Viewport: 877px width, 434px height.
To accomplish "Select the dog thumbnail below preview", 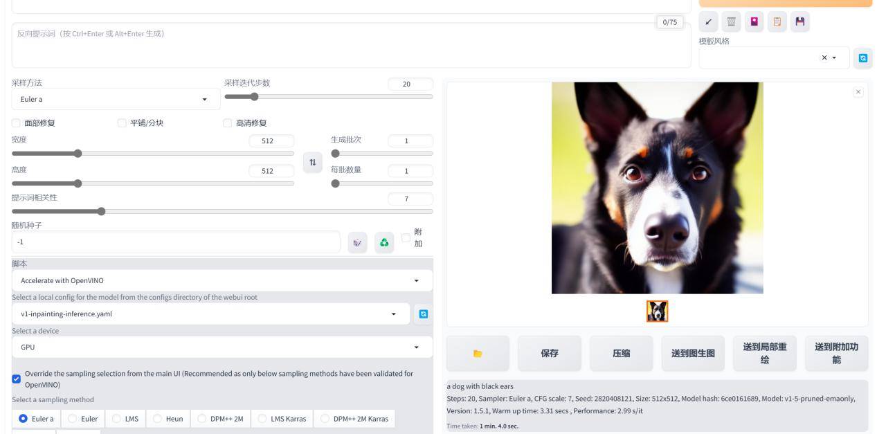I will click(x=657, y=311).
